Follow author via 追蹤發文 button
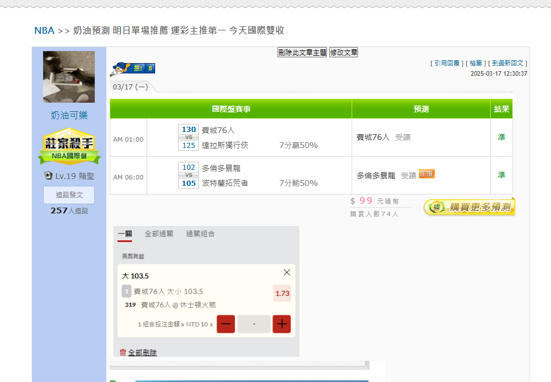Screen dimensions: 551x382 [x=69, y=194]
